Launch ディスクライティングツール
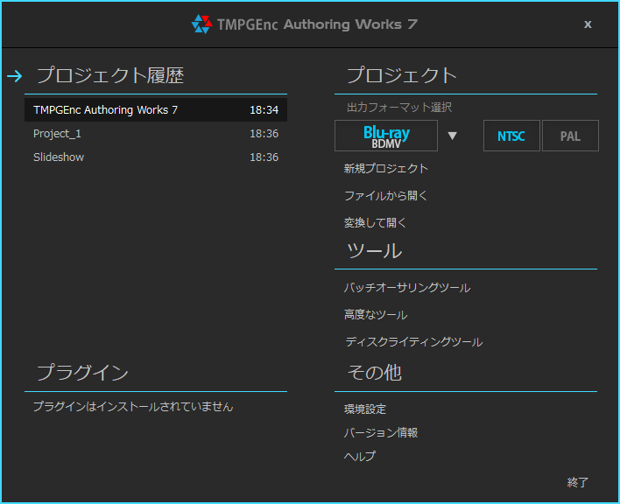 (x=413, y=341)
